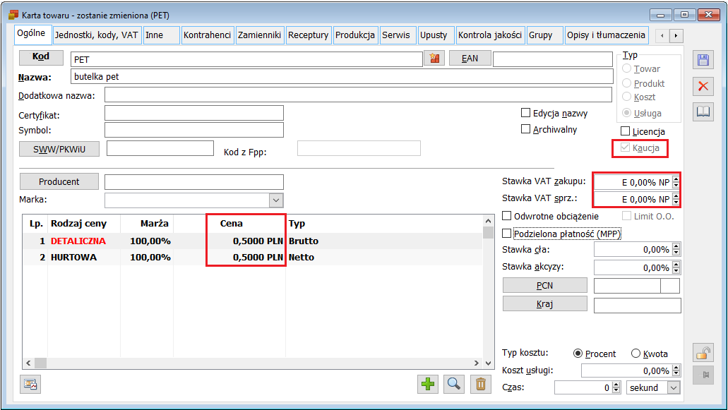Click the chart icon below price list
Viewport: 728px width, 410px height.
click(30, 384)
